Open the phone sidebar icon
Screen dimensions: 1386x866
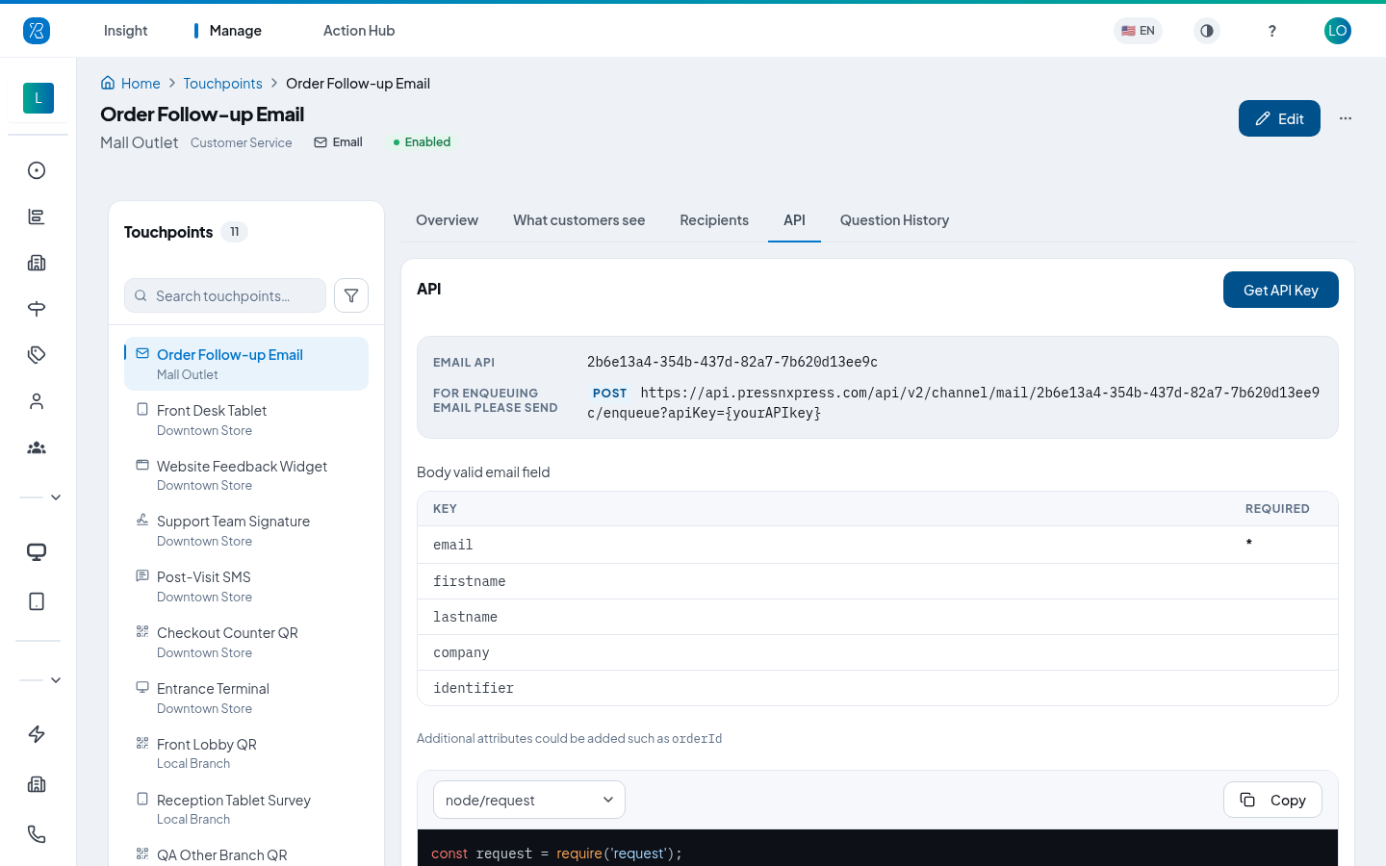pos(37,834)
